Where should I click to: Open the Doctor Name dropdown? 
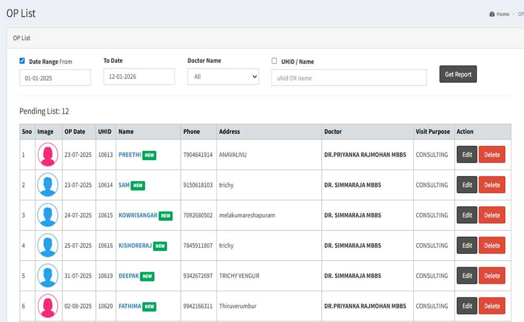click(223, 76)
